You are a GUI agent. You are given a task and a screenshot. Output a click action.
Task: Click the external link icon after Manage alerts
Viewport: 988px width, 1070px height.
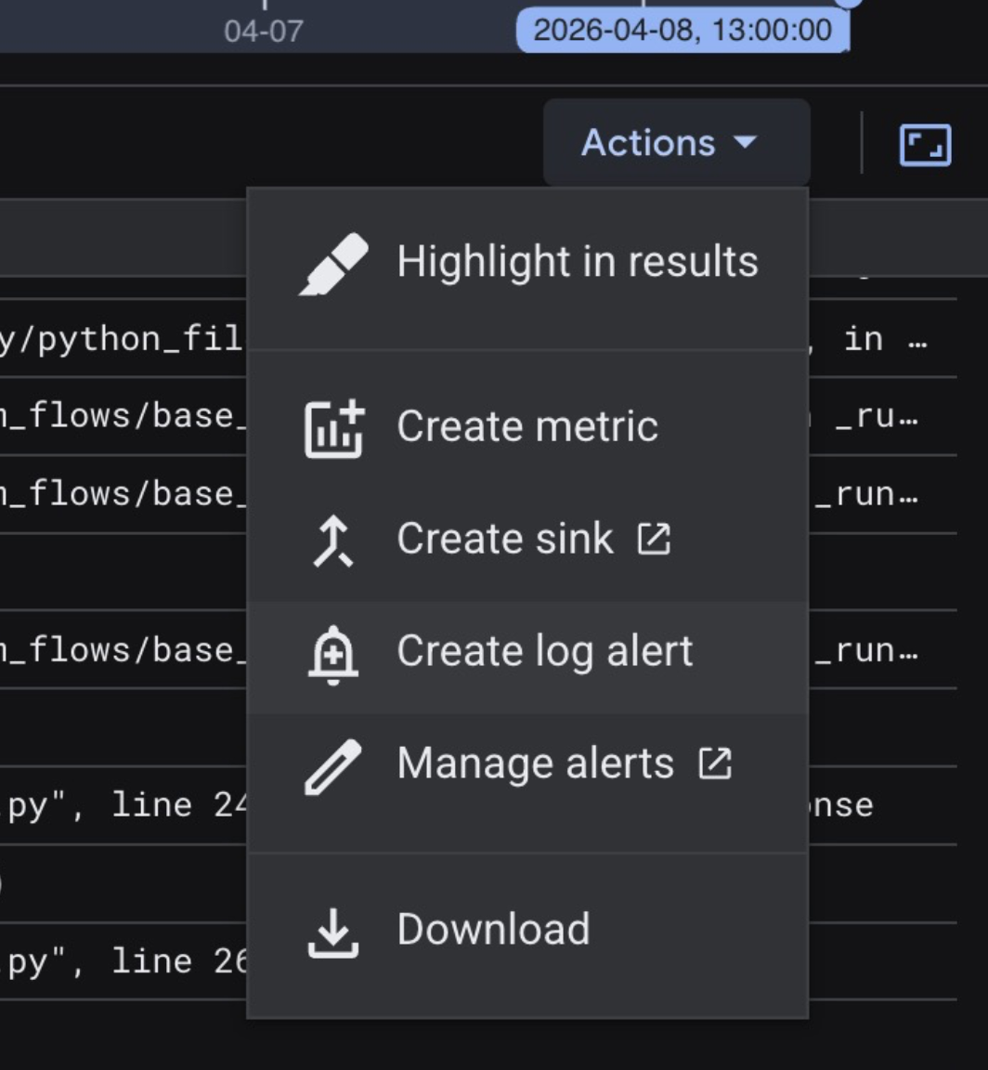pyautogui.click(x=714, y=764)
